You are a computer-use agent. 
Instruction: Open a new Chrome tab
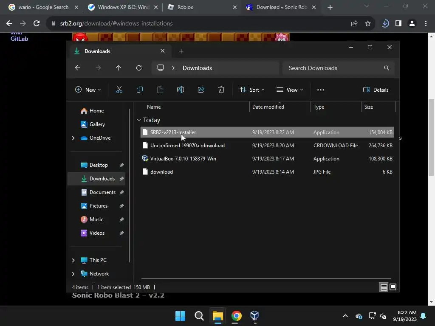coord(330,7)
